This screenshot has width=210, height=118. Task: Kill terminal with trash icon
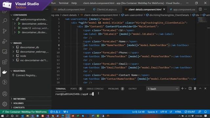(x=195, y=88)
